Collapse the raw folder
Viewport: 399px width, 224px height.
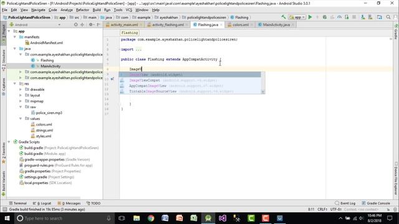click(x=21, y=107)
